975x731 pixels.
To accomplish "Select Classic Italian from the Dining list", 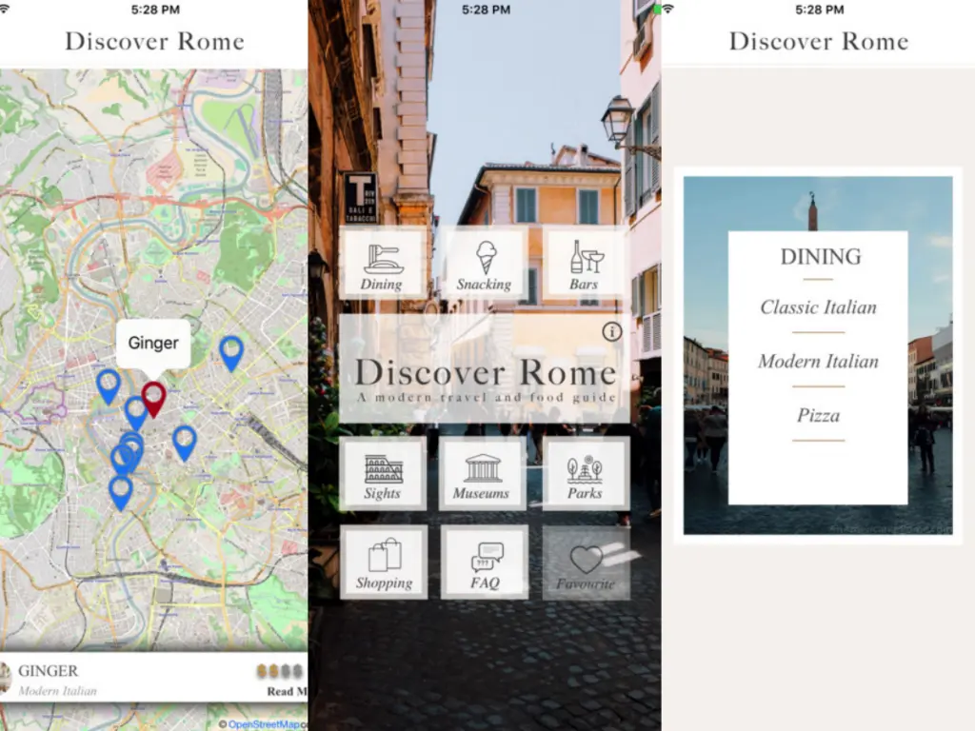I will (x=818, y=307).
